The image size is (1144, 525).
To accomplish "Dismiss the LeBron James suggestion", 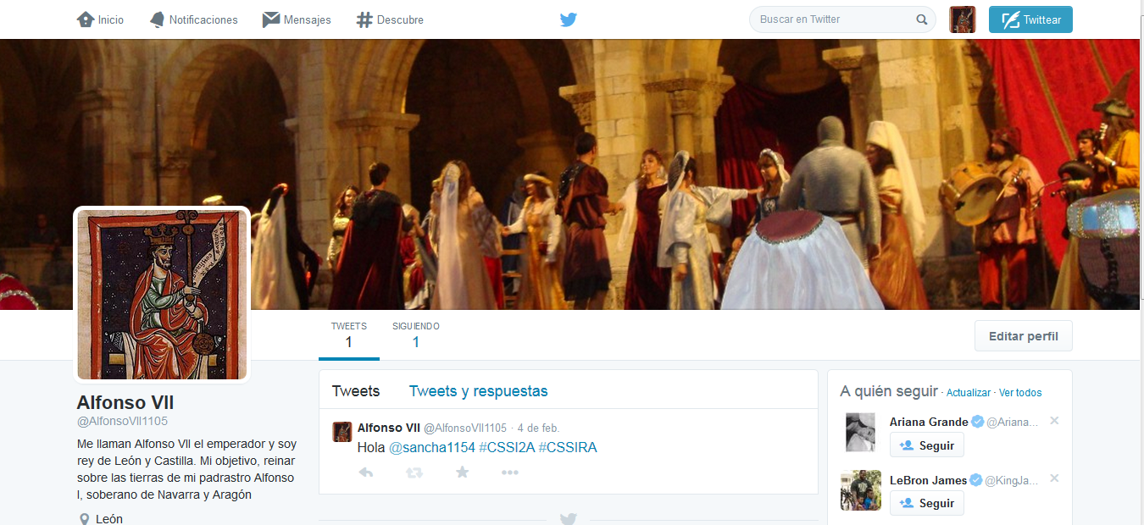I will (x=1054, y=478).
